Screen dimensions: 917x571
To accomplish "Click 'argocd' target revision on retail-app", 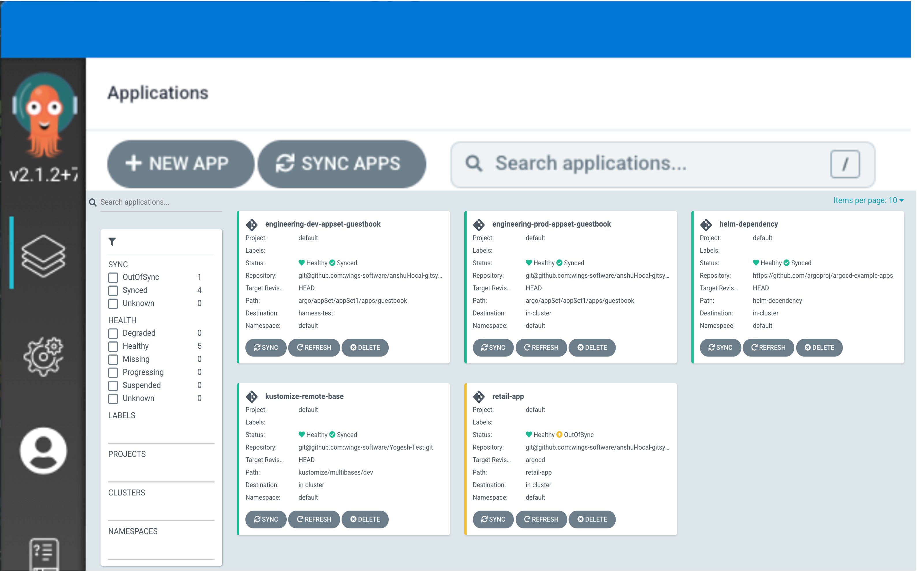I will [x=535, y=460].
